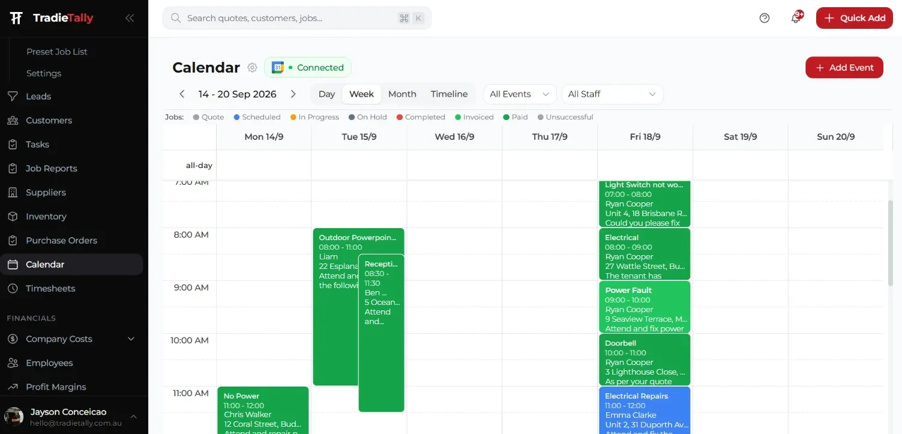Open Leads in the sidebar
902x434 pixels.
click(x=71, y=96)
